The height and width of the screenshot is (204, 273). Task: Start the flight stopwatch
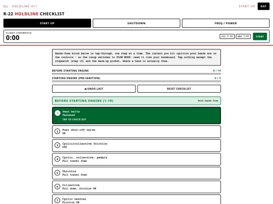point(260,36)
